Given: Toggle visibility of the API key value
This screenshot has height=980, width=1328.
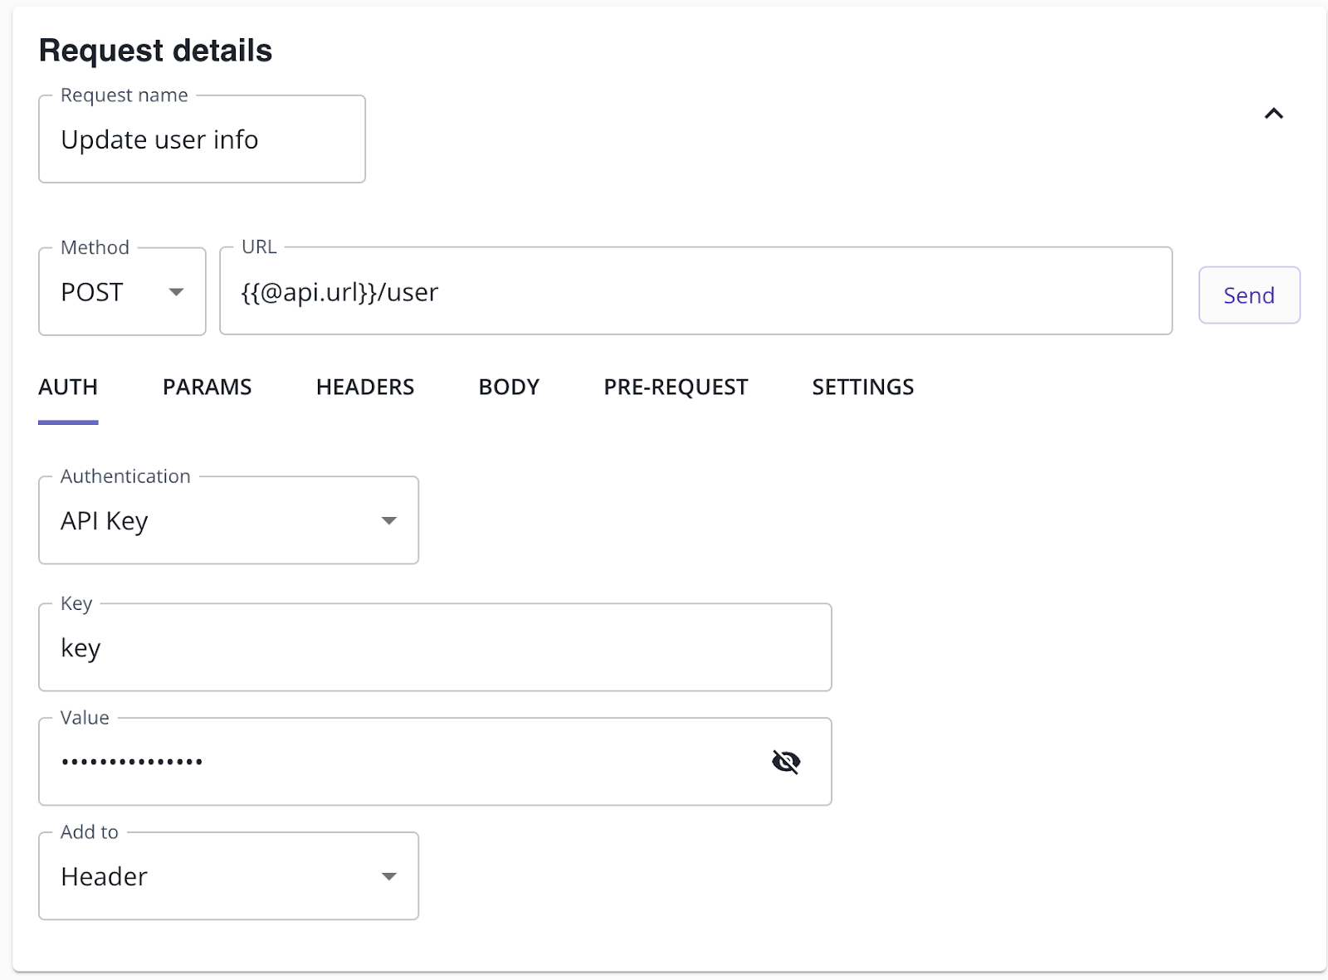Looking at the screenshot, I should tap(785, 762).
